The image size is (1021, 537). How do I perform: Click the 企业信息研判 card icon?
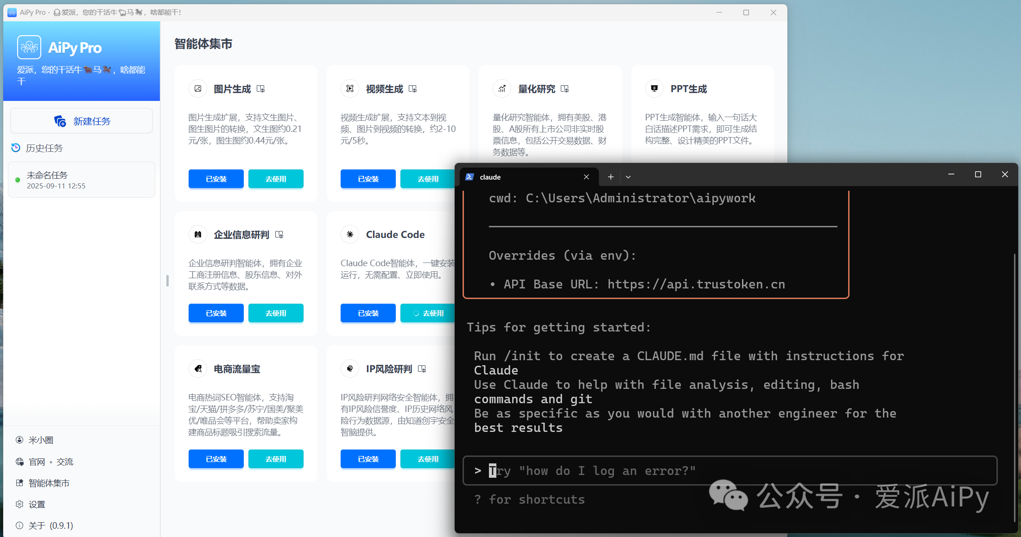198,234
